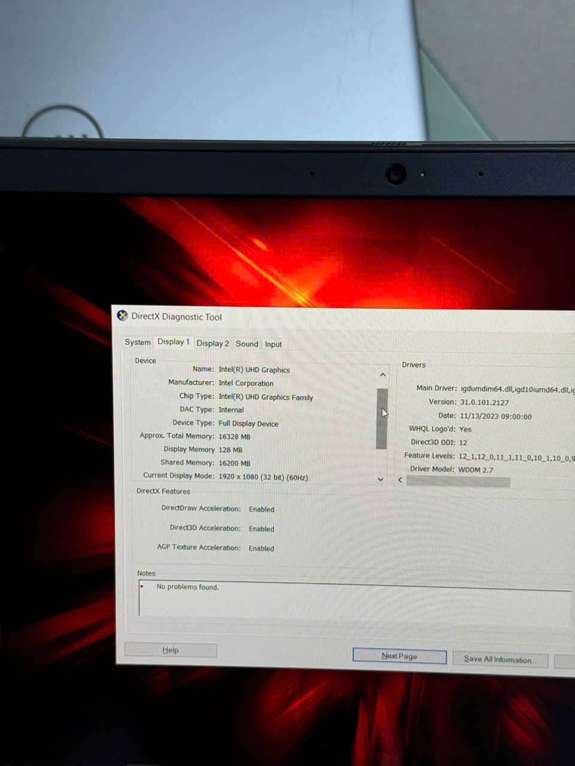Click WHQL Logo'd value 'Yes'
575x766 pixels.
coord(465,429)
